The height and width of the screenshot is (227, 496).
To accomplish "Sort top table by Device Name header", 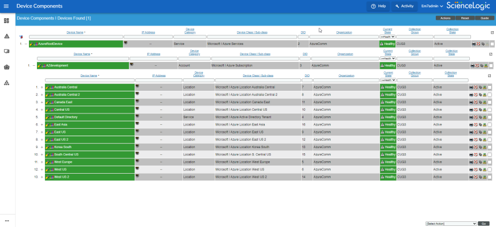I will coord(75,32).
